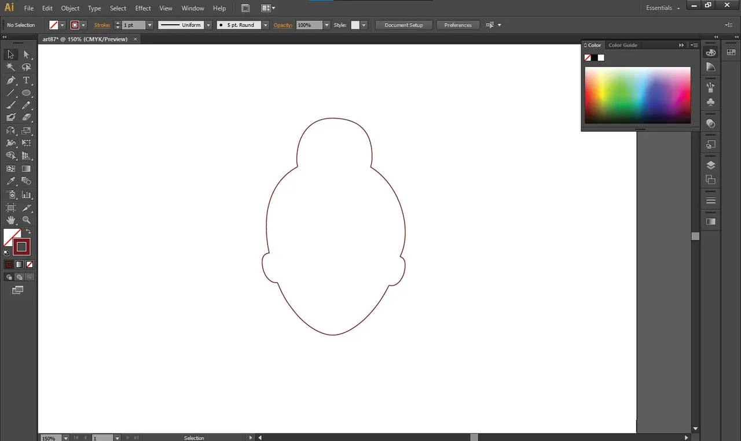The height and width of the screenshot is (441, 741).
Task: Open stroke color dropdown in control bar
Action: (83, 25)
